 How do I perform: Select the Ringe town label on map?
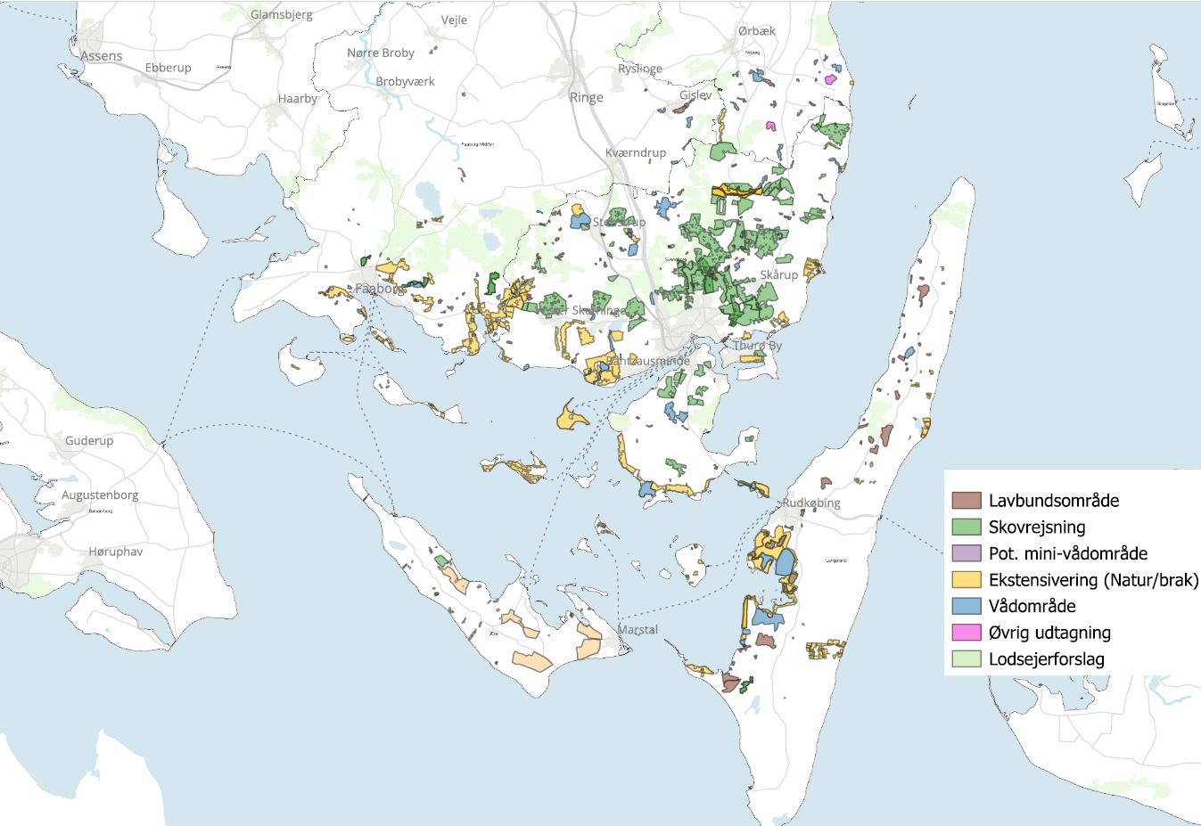click(587, 98)
